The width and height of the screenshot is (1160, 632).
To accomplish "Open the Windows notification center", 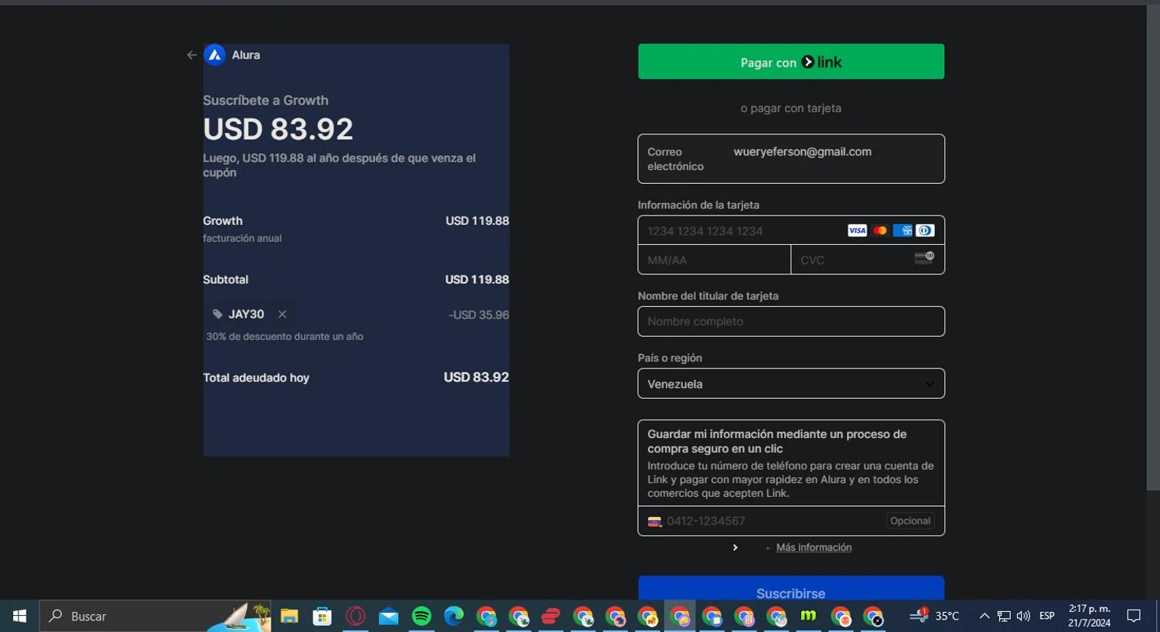I will 1134,616.
